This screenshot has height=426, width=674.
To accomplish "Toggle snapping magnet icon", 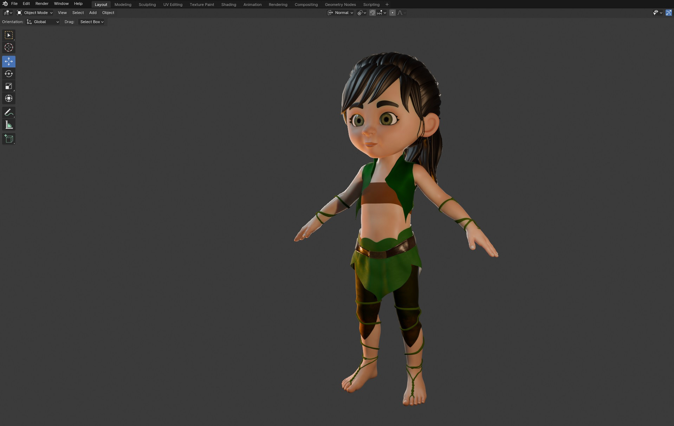I will [372, 13].
